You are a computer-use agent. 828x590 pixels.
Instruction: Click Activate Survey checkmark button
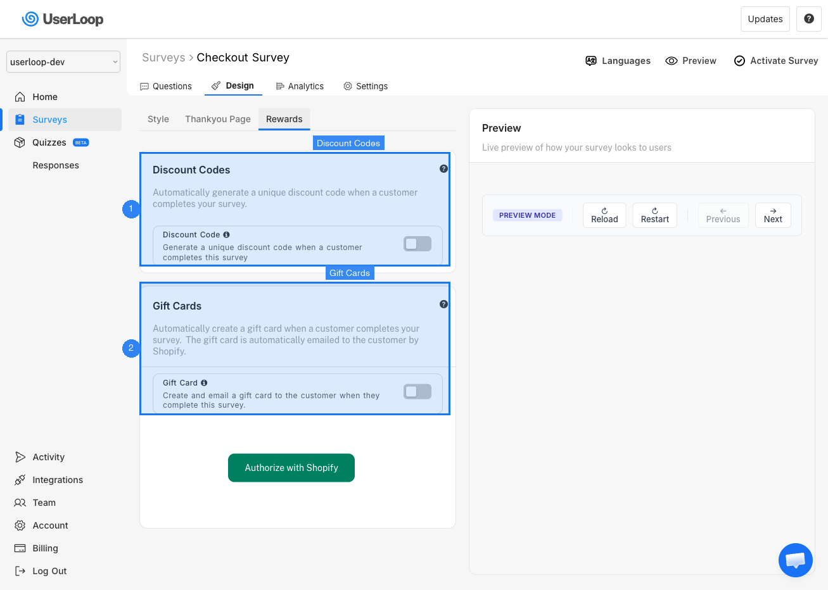[775, 61]
